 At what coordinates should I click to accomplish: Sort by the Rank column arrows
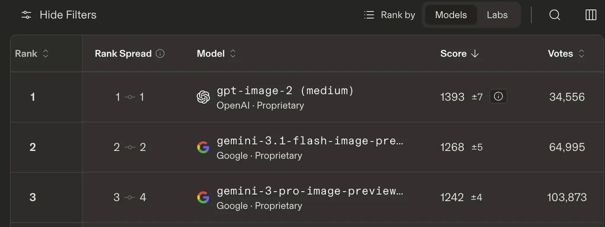45,54
